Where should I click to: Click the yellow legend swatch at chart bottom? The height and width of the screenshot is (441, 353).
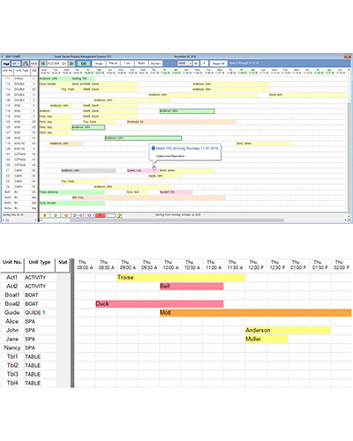[x=45, y=215]
